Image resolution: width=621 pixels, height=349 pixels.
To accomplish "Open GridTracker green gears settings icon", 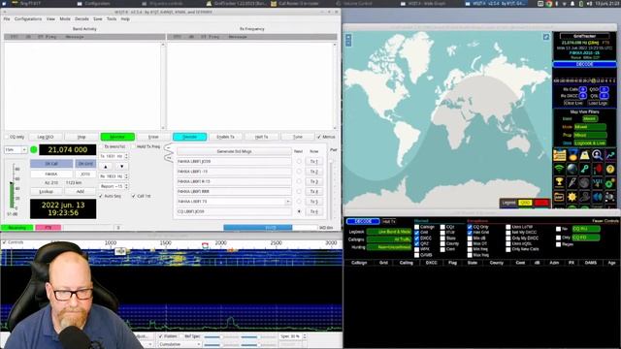I will pyautogui.click(x=610, y=182).
